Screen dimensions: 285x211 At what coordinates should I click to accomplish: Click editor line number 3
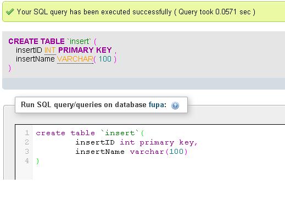pos(27,152)
